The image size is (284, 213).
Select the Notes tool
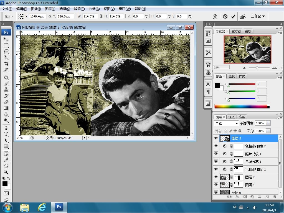pos(6,154)
